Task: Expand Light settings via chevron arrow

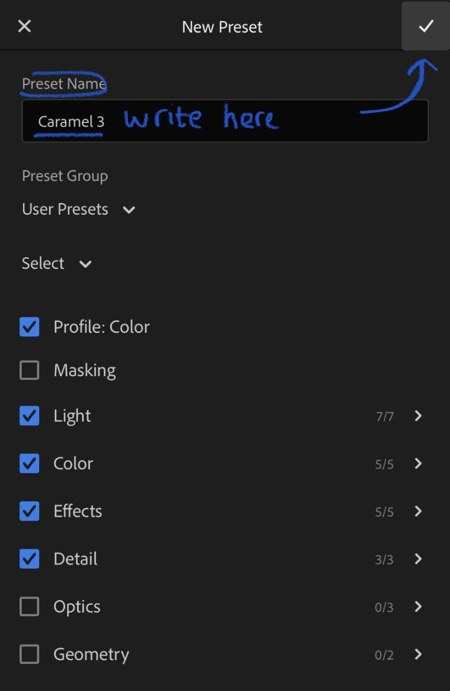Action: 418,416
